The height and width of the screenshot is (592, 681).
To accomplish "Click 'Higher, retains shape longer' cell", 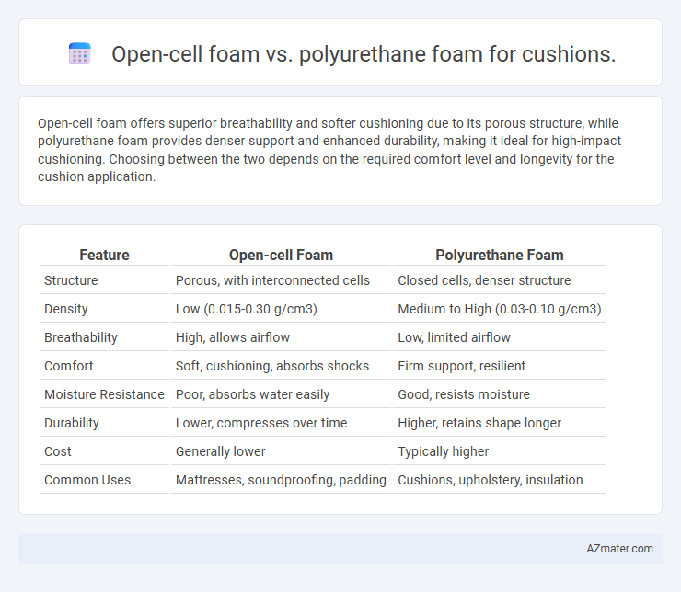I will pos(500,423).
